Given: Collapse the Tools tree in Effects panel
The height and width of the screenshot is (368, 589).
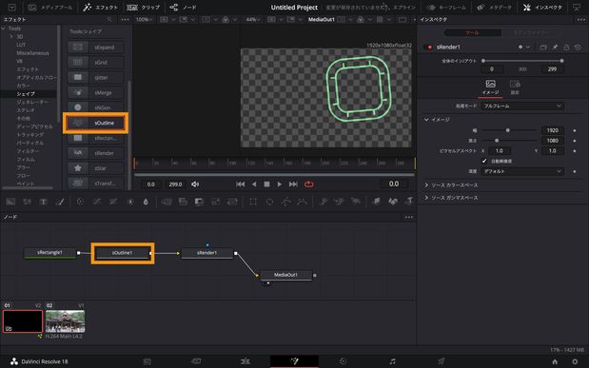Looking at the screenshot, I should [x=4, y=29].
